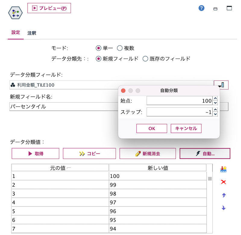Confirm the 自動分類 dialog with OK

pos(152,128)
